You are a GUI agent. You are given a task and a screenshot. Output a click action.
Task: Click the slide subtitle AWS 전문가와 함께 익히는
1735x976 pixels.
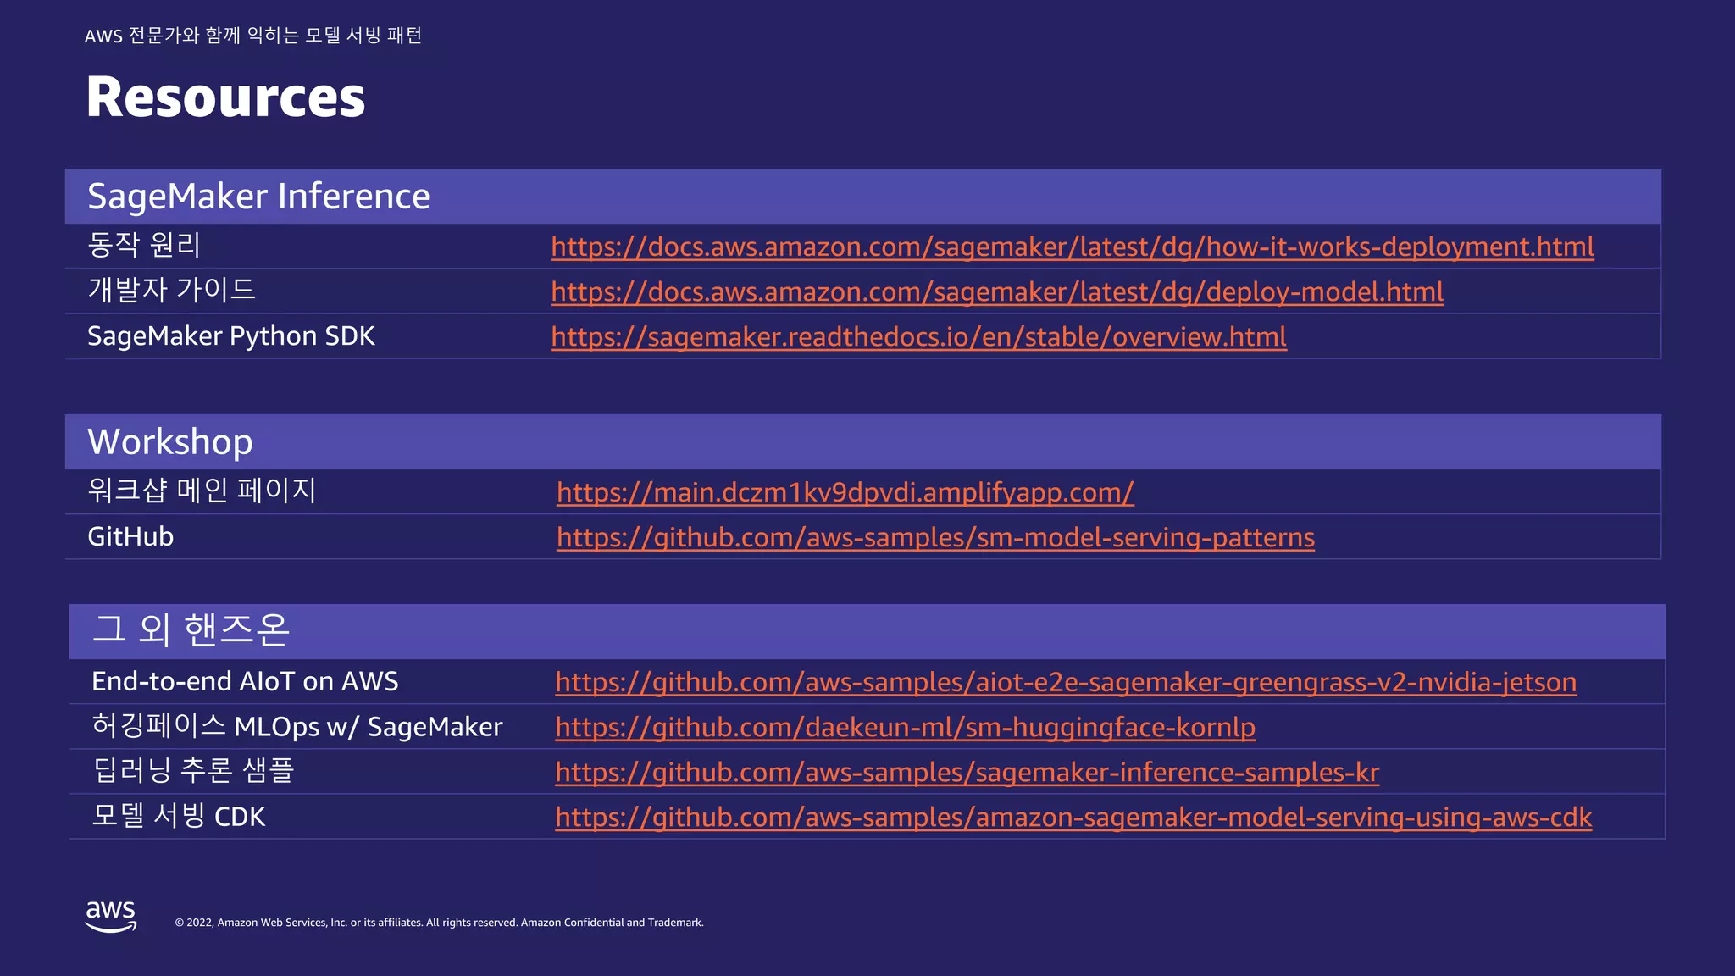pos(253,36)
